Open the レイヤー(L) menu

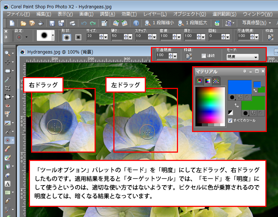pyautogui.click(x=155, y=14)
